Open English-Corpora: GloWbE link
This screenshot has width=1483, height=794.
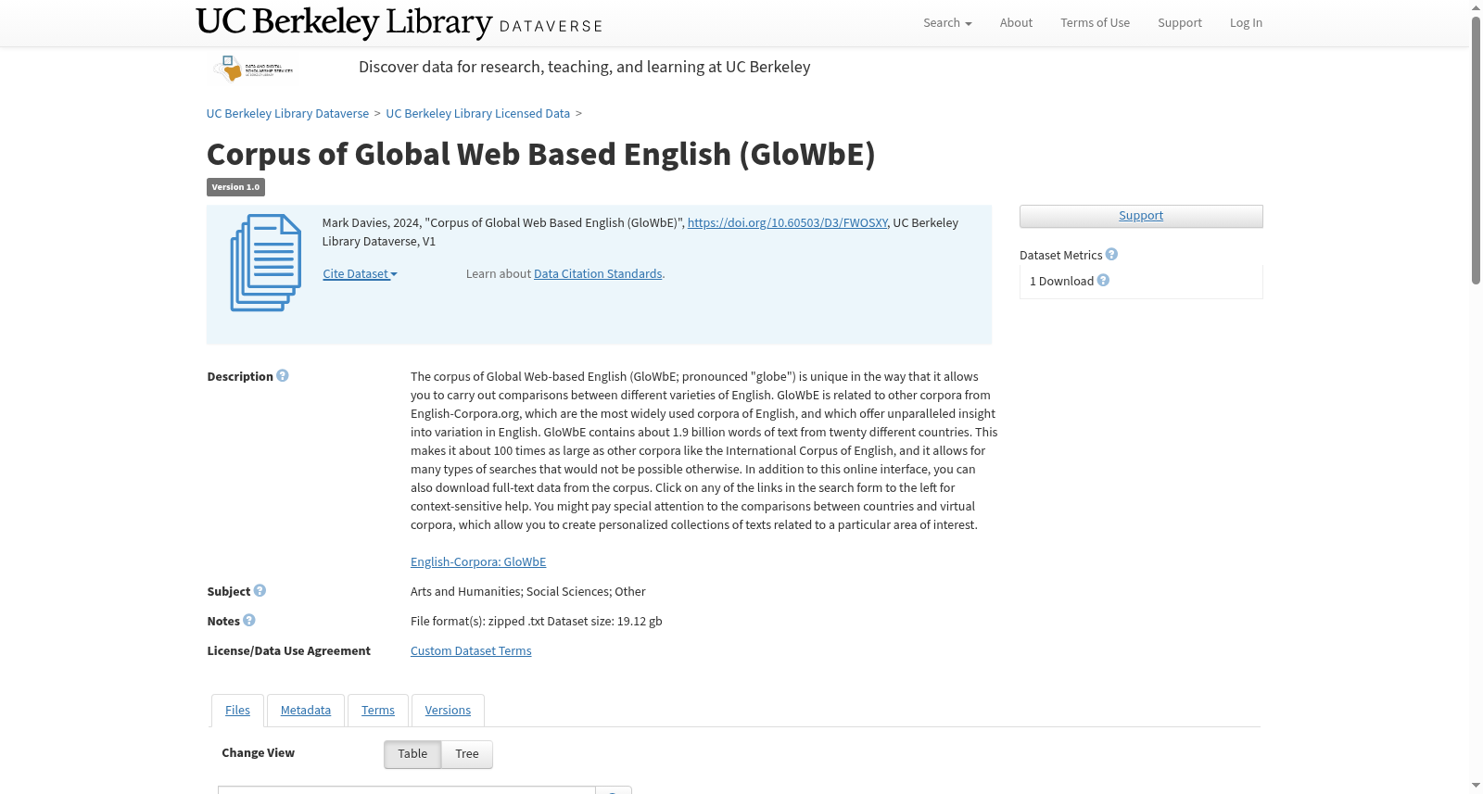(478, 562)
